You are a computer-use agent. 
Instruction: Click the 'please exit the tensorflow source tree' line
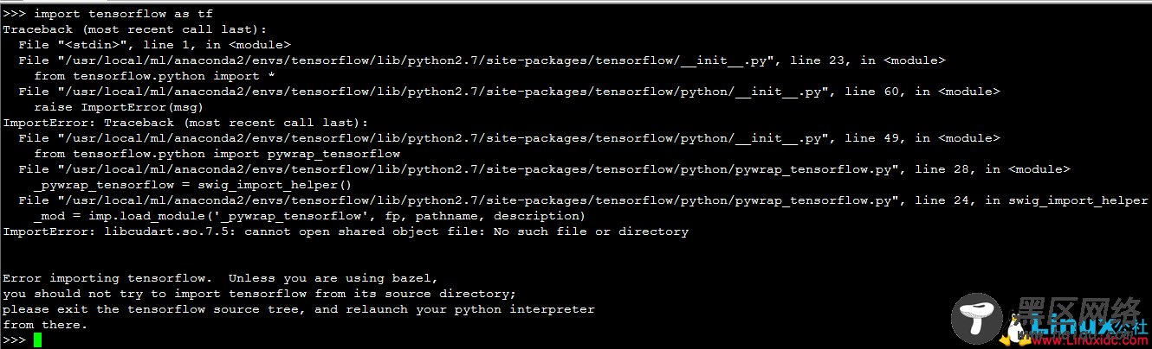(299, 309)
